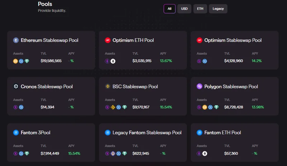Image resolution: width=287 pixels, height=166 pixels.
Task: Click the Fantom logo beside Fantom 3Pool
Action: pyautogui.click(x=16, y=133)
